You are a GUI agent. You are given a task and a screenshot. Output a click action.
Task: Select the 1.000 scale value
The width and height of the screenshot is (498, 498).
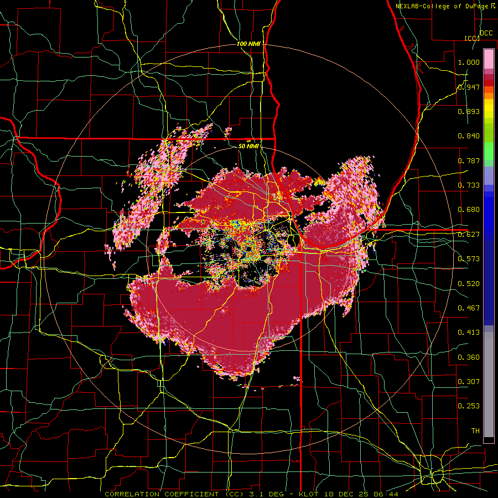(469, 62)
